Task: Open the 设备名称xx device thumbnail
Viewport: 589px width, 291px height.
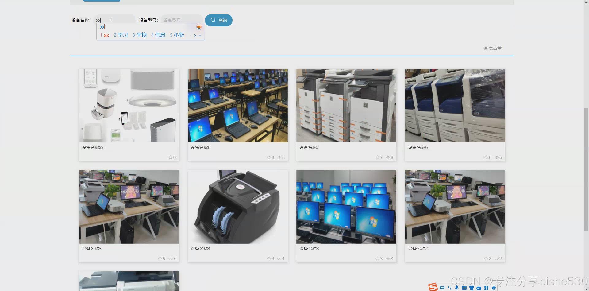Action: 129,106
